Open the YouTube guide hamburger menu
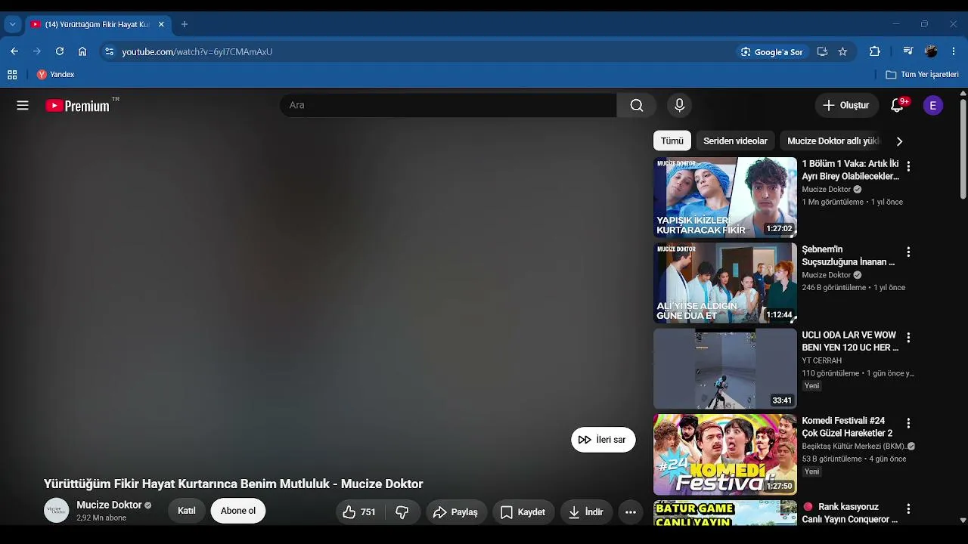 pyautogui.click(x=23, y=106)
